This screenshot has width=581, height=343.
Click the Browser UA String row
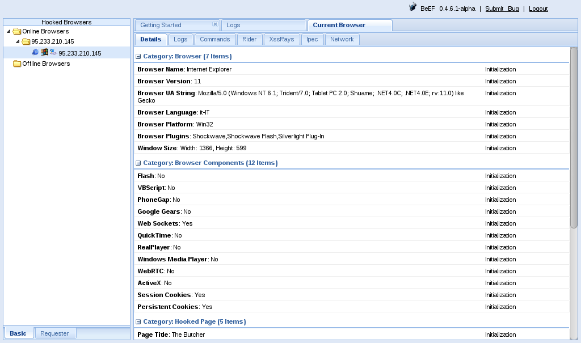[352, 97]
